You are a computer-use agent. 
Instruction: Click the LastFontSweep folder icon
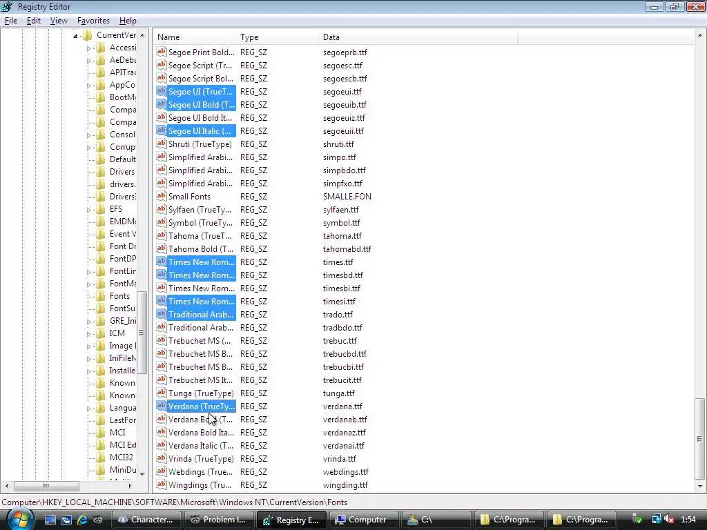pos(101,420)
